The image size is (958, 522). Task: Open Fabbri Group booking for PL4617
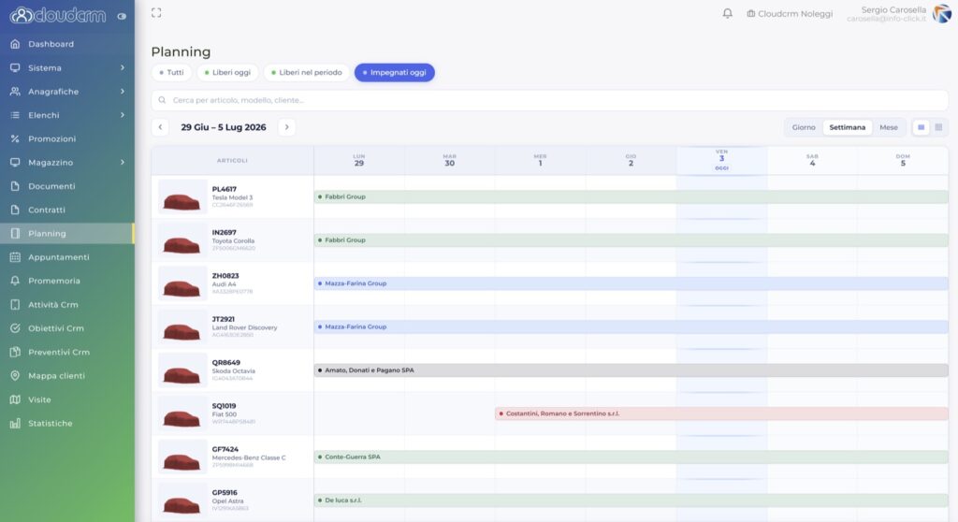631,196
